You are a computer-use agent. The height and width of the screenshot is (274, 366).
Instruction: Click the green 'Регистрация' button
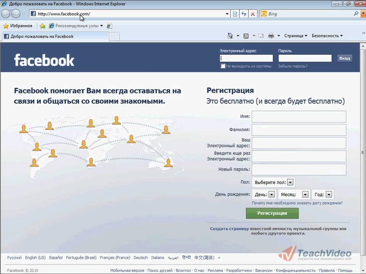click(272, 213)
